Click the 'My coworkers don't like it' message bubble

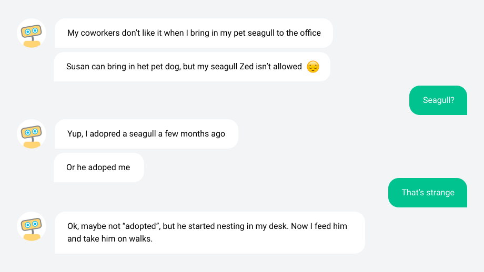(x=194, y=33)
